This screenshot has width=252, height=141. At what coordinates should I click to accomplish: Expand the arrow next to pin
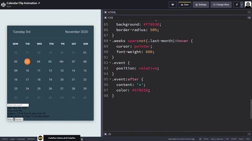pyautogui.click(x=241, y=5)
